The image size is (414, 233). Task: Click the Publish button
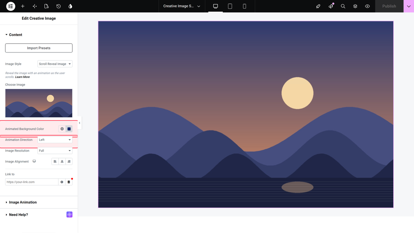[x=389, y=6]
